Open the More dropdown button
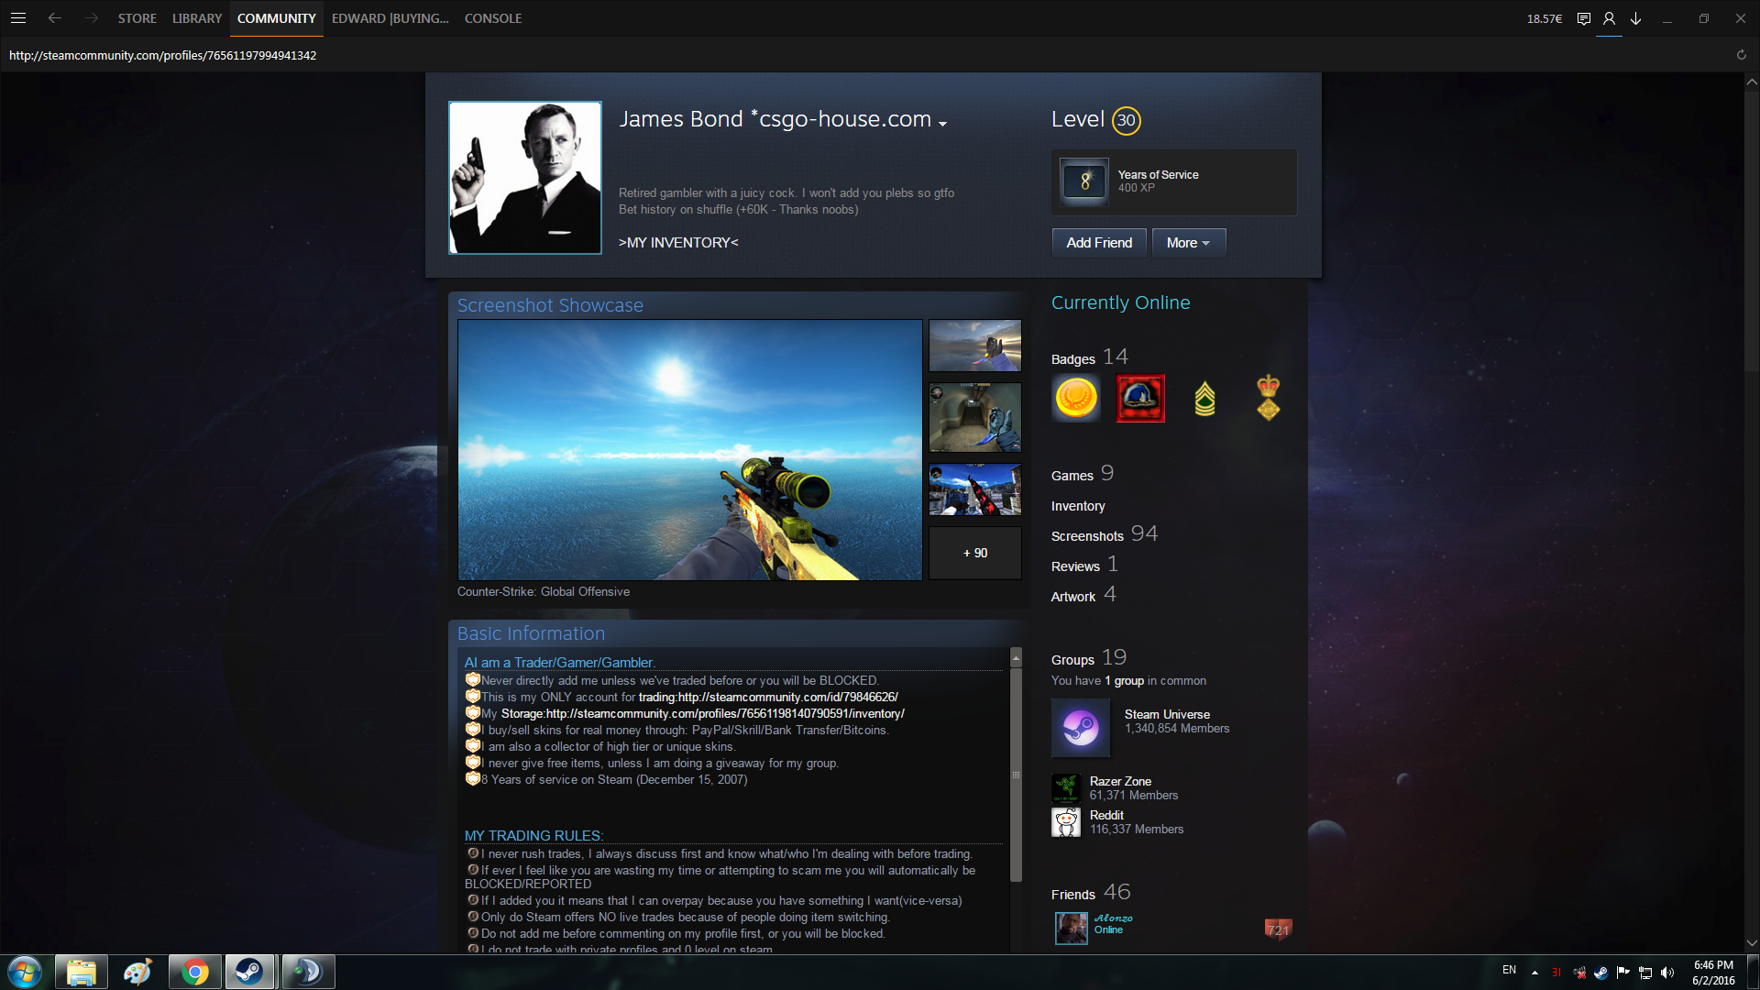1760x990 pixels. [1188, 243]
